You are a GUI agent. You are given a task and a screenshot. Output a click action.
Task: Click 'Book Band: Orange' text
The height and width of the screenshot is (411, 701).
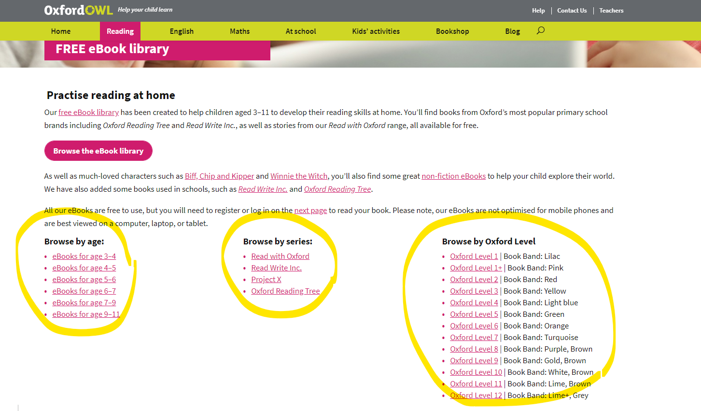coord(536,326)
